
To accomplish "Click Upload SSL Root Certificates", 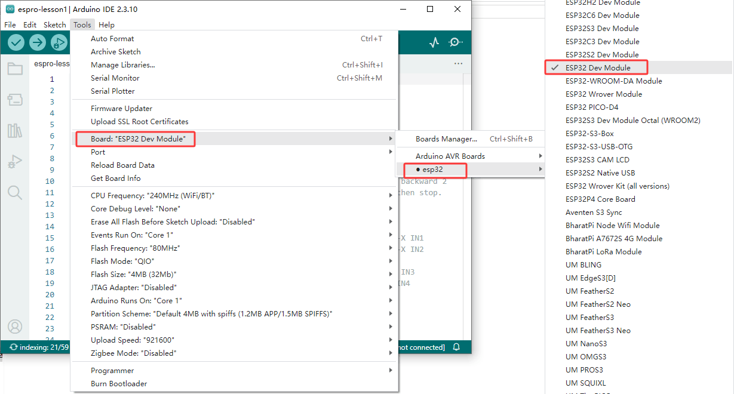I will click(x=234, y=122).
